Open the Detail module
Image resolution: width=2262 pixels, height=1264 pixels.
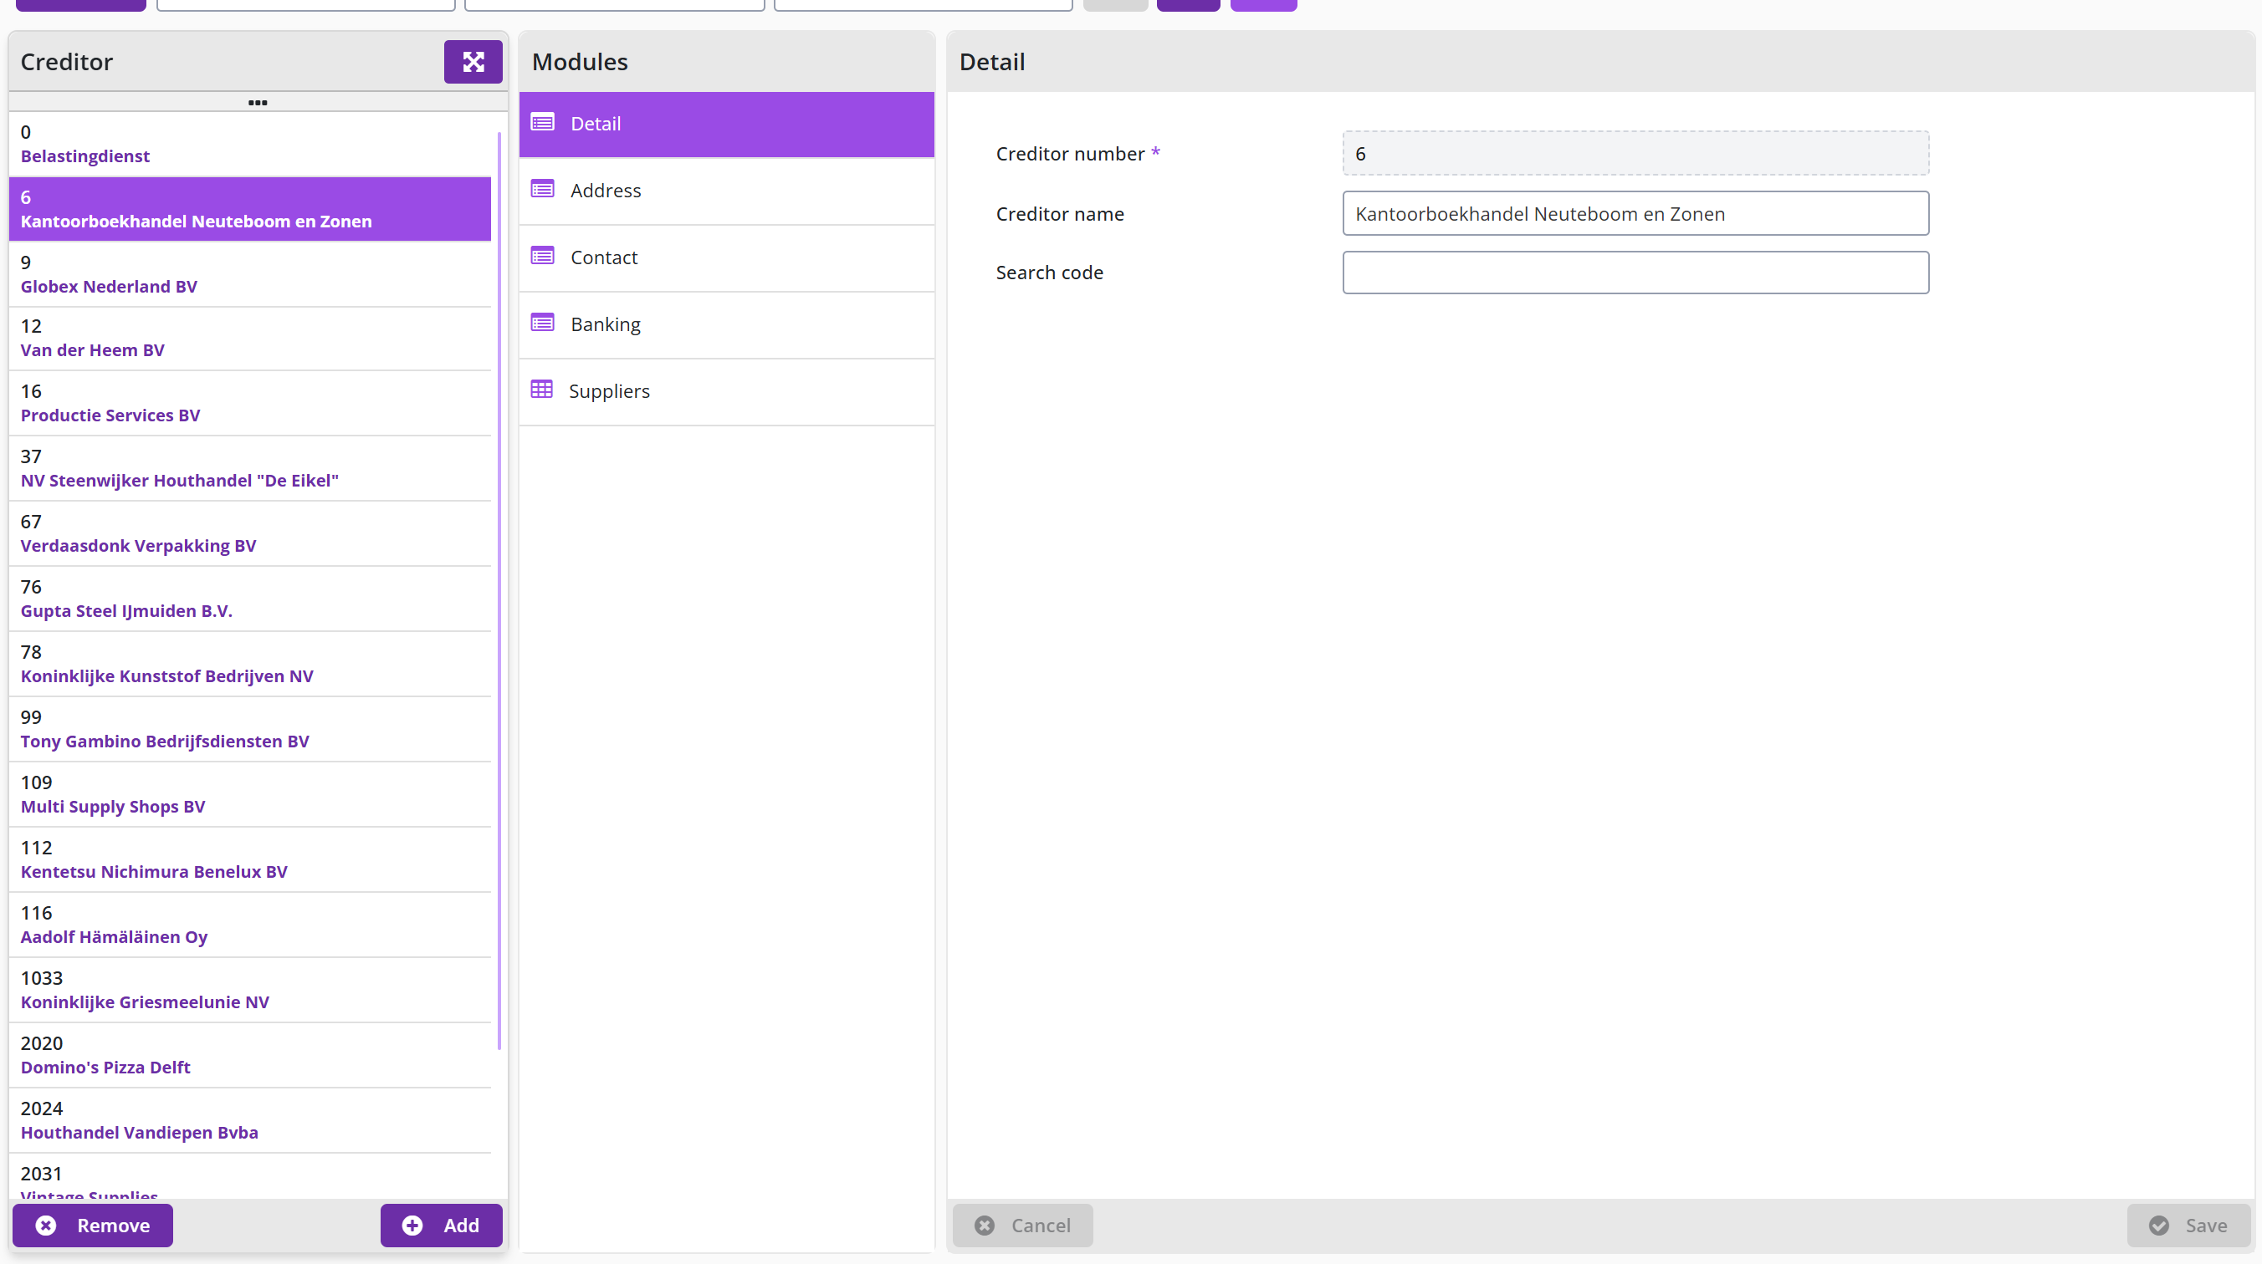click(x=726, y=124)
